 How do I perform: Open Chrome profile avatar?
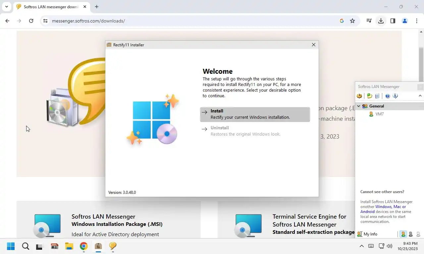[405, 21]
